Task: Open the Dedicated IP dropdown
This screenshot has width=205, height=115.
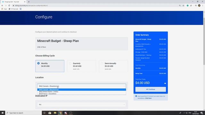Action: click(x=82, y=104)
